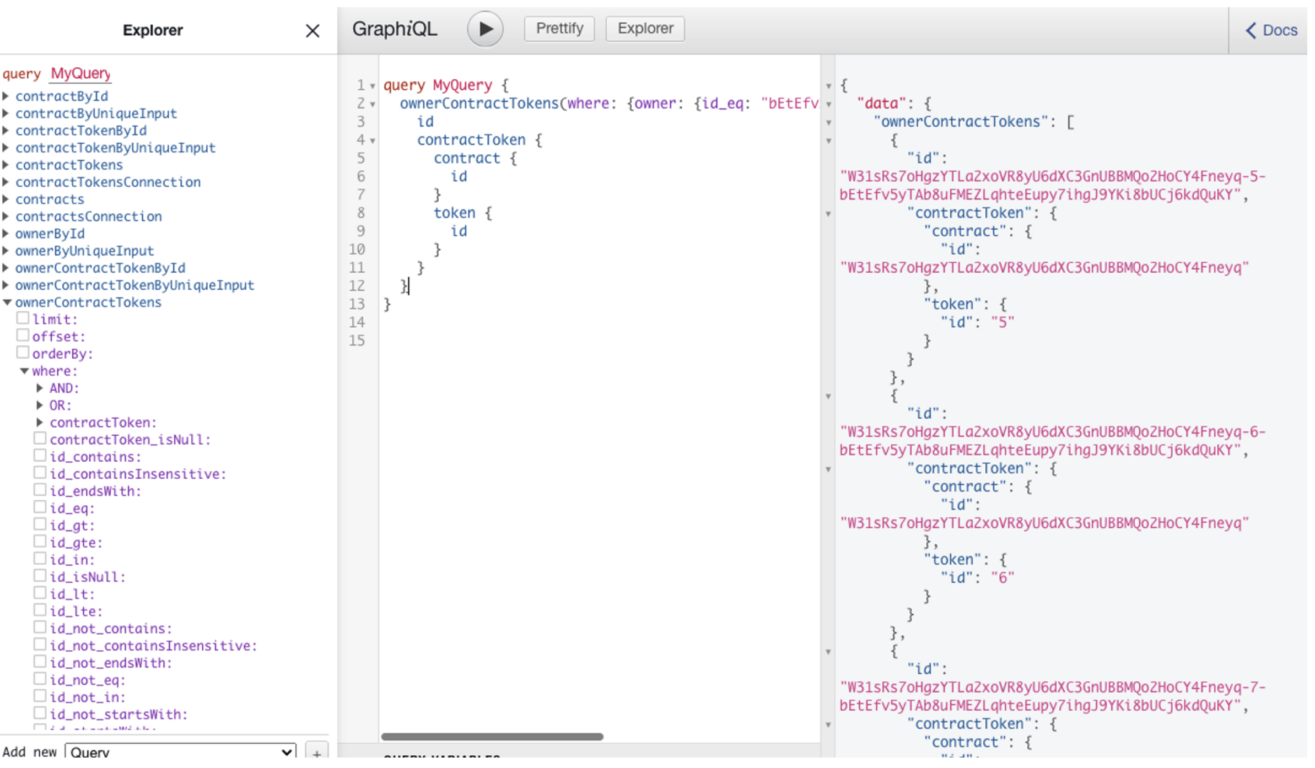The height and width of the screenshot is (768, 1315).
Task: Toggle the orderBy: argument checkbox
Action: (x=23, y=353)
